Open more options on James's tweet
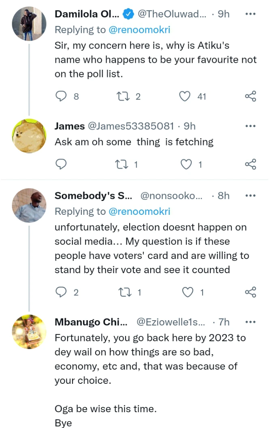Image resolution: width=269 pixels, height=428 pixels. (x=251, y=126)
